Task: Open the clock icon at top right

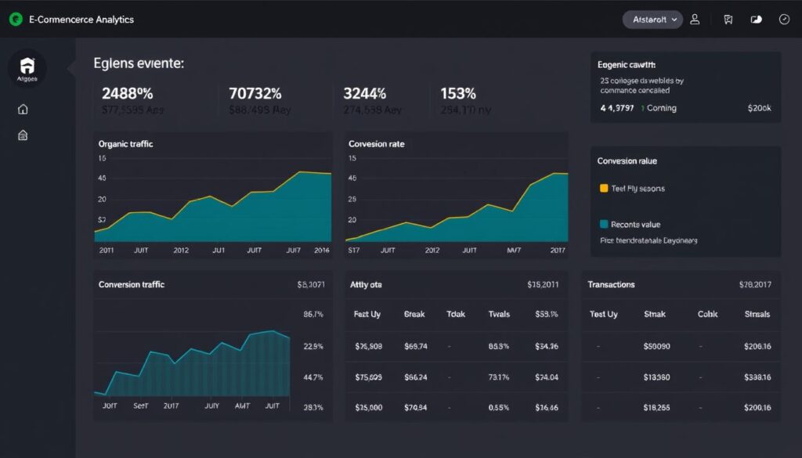Action: point(784,19)
